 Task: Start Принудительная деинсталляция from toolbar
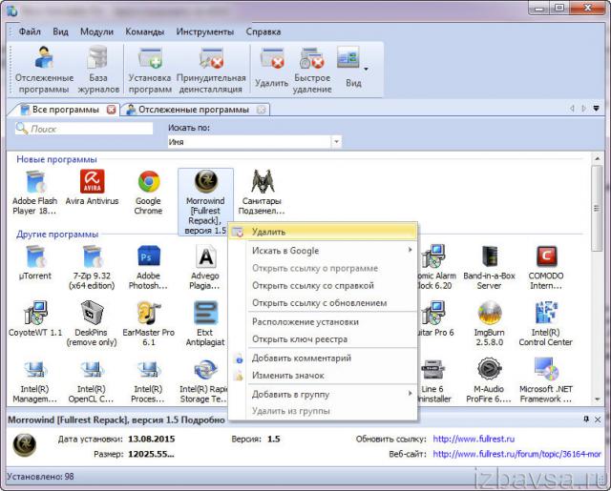(211, 70)
